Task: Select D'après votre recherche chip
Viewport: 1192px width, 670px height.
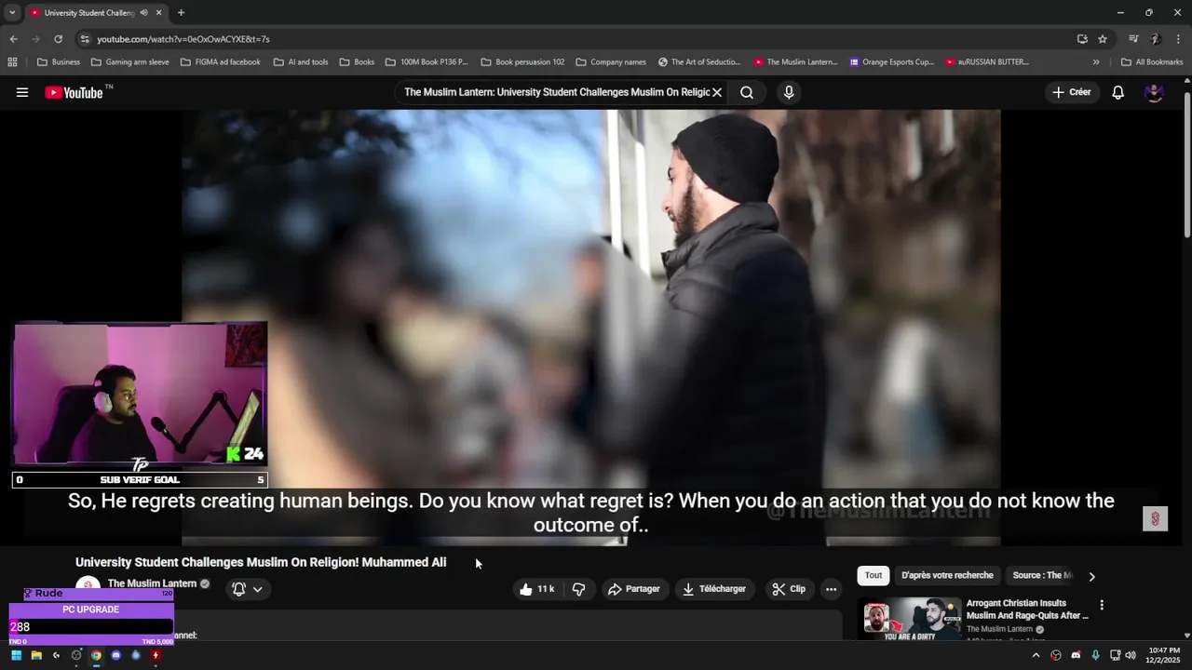Action: (x=947, y=575)
